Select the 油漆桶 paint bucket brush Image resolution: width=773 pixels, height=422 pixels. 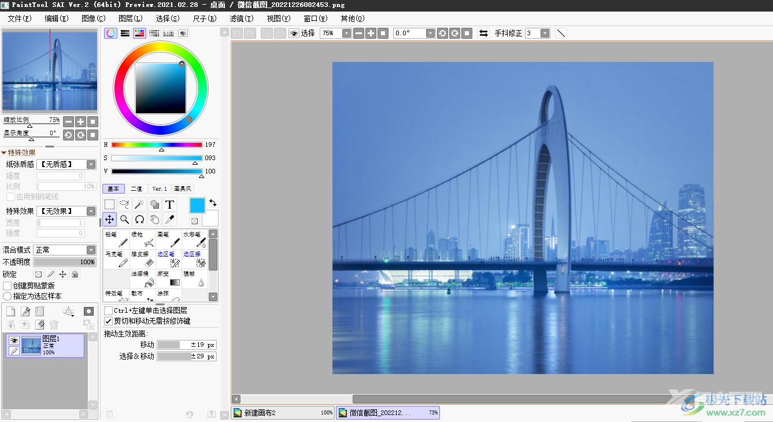click(143, 279)
